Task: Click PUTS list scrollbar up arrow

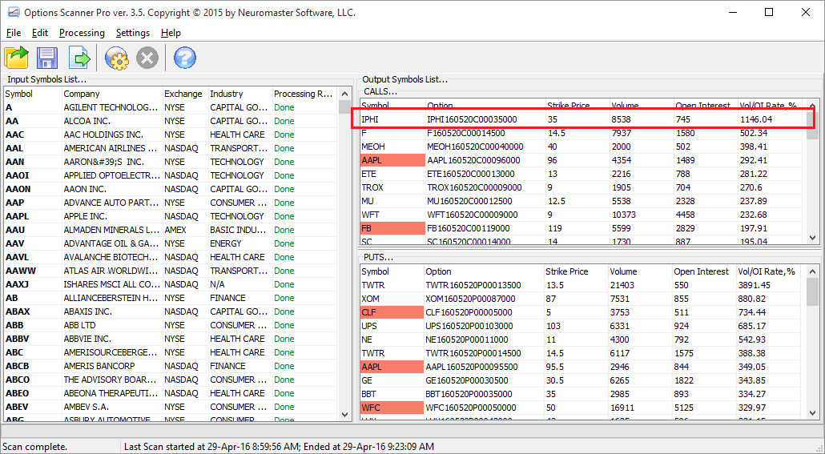Action: [x=812, y=271]
